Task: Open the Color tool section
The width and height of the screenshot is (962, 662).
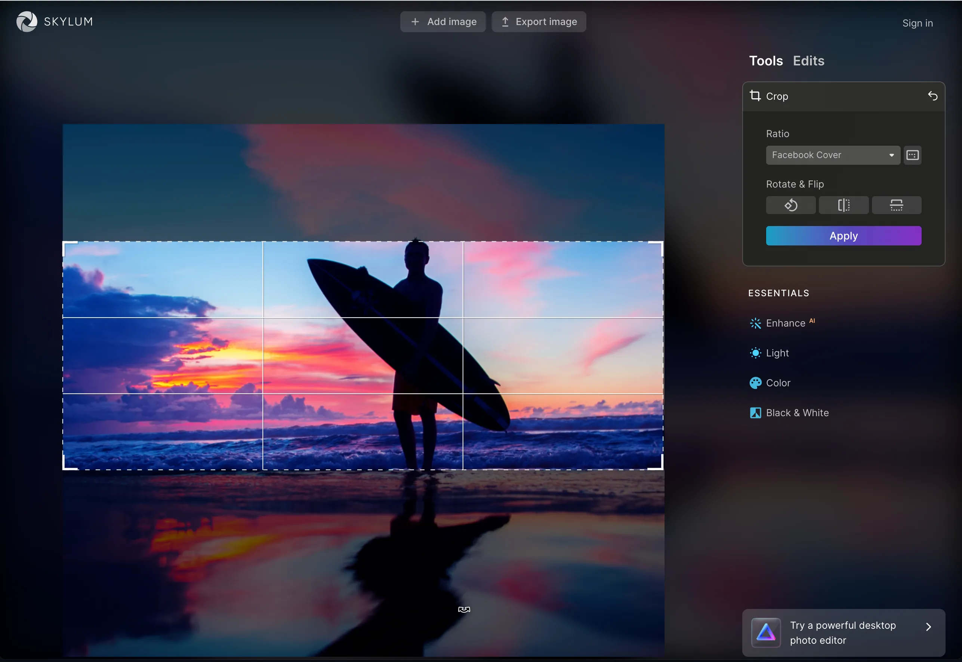Action: tap(777, 383)
